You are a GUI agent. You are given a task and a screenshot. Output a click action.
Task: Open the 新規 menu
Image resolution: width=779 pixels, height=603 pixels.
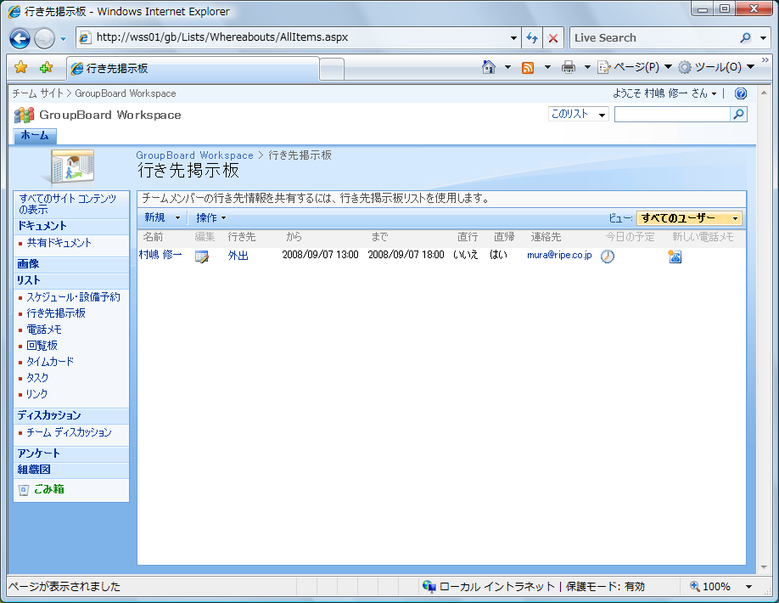pyautogui.click(x=162, y=217)
